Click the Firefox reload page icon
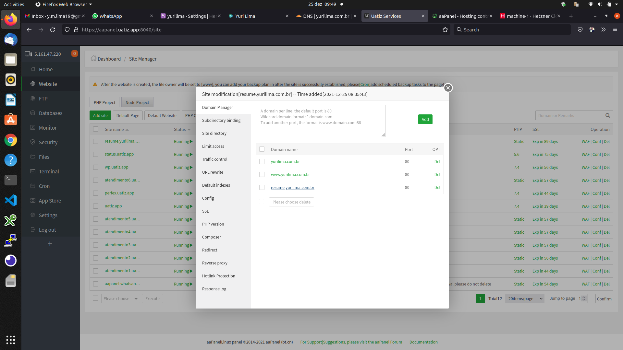 tap(53, 29)
